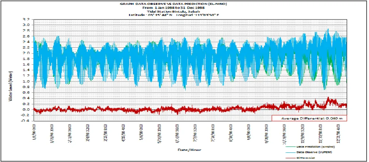Click the 7/7/98 12:00 x-axis label
The image size is (369, 162).
(x=195, y=132)
